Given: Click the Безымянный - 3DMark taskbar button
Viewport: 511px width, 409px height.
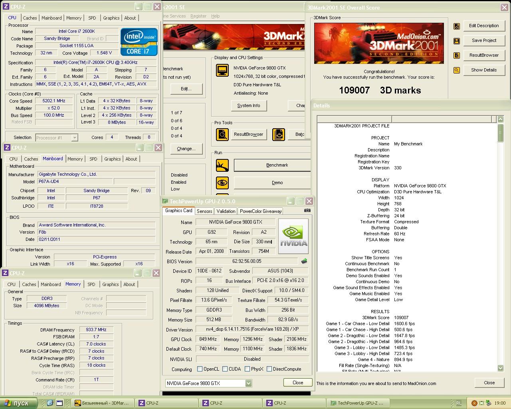Looking at the screenshot, I should pyautogui.click(x=103, y=403).
